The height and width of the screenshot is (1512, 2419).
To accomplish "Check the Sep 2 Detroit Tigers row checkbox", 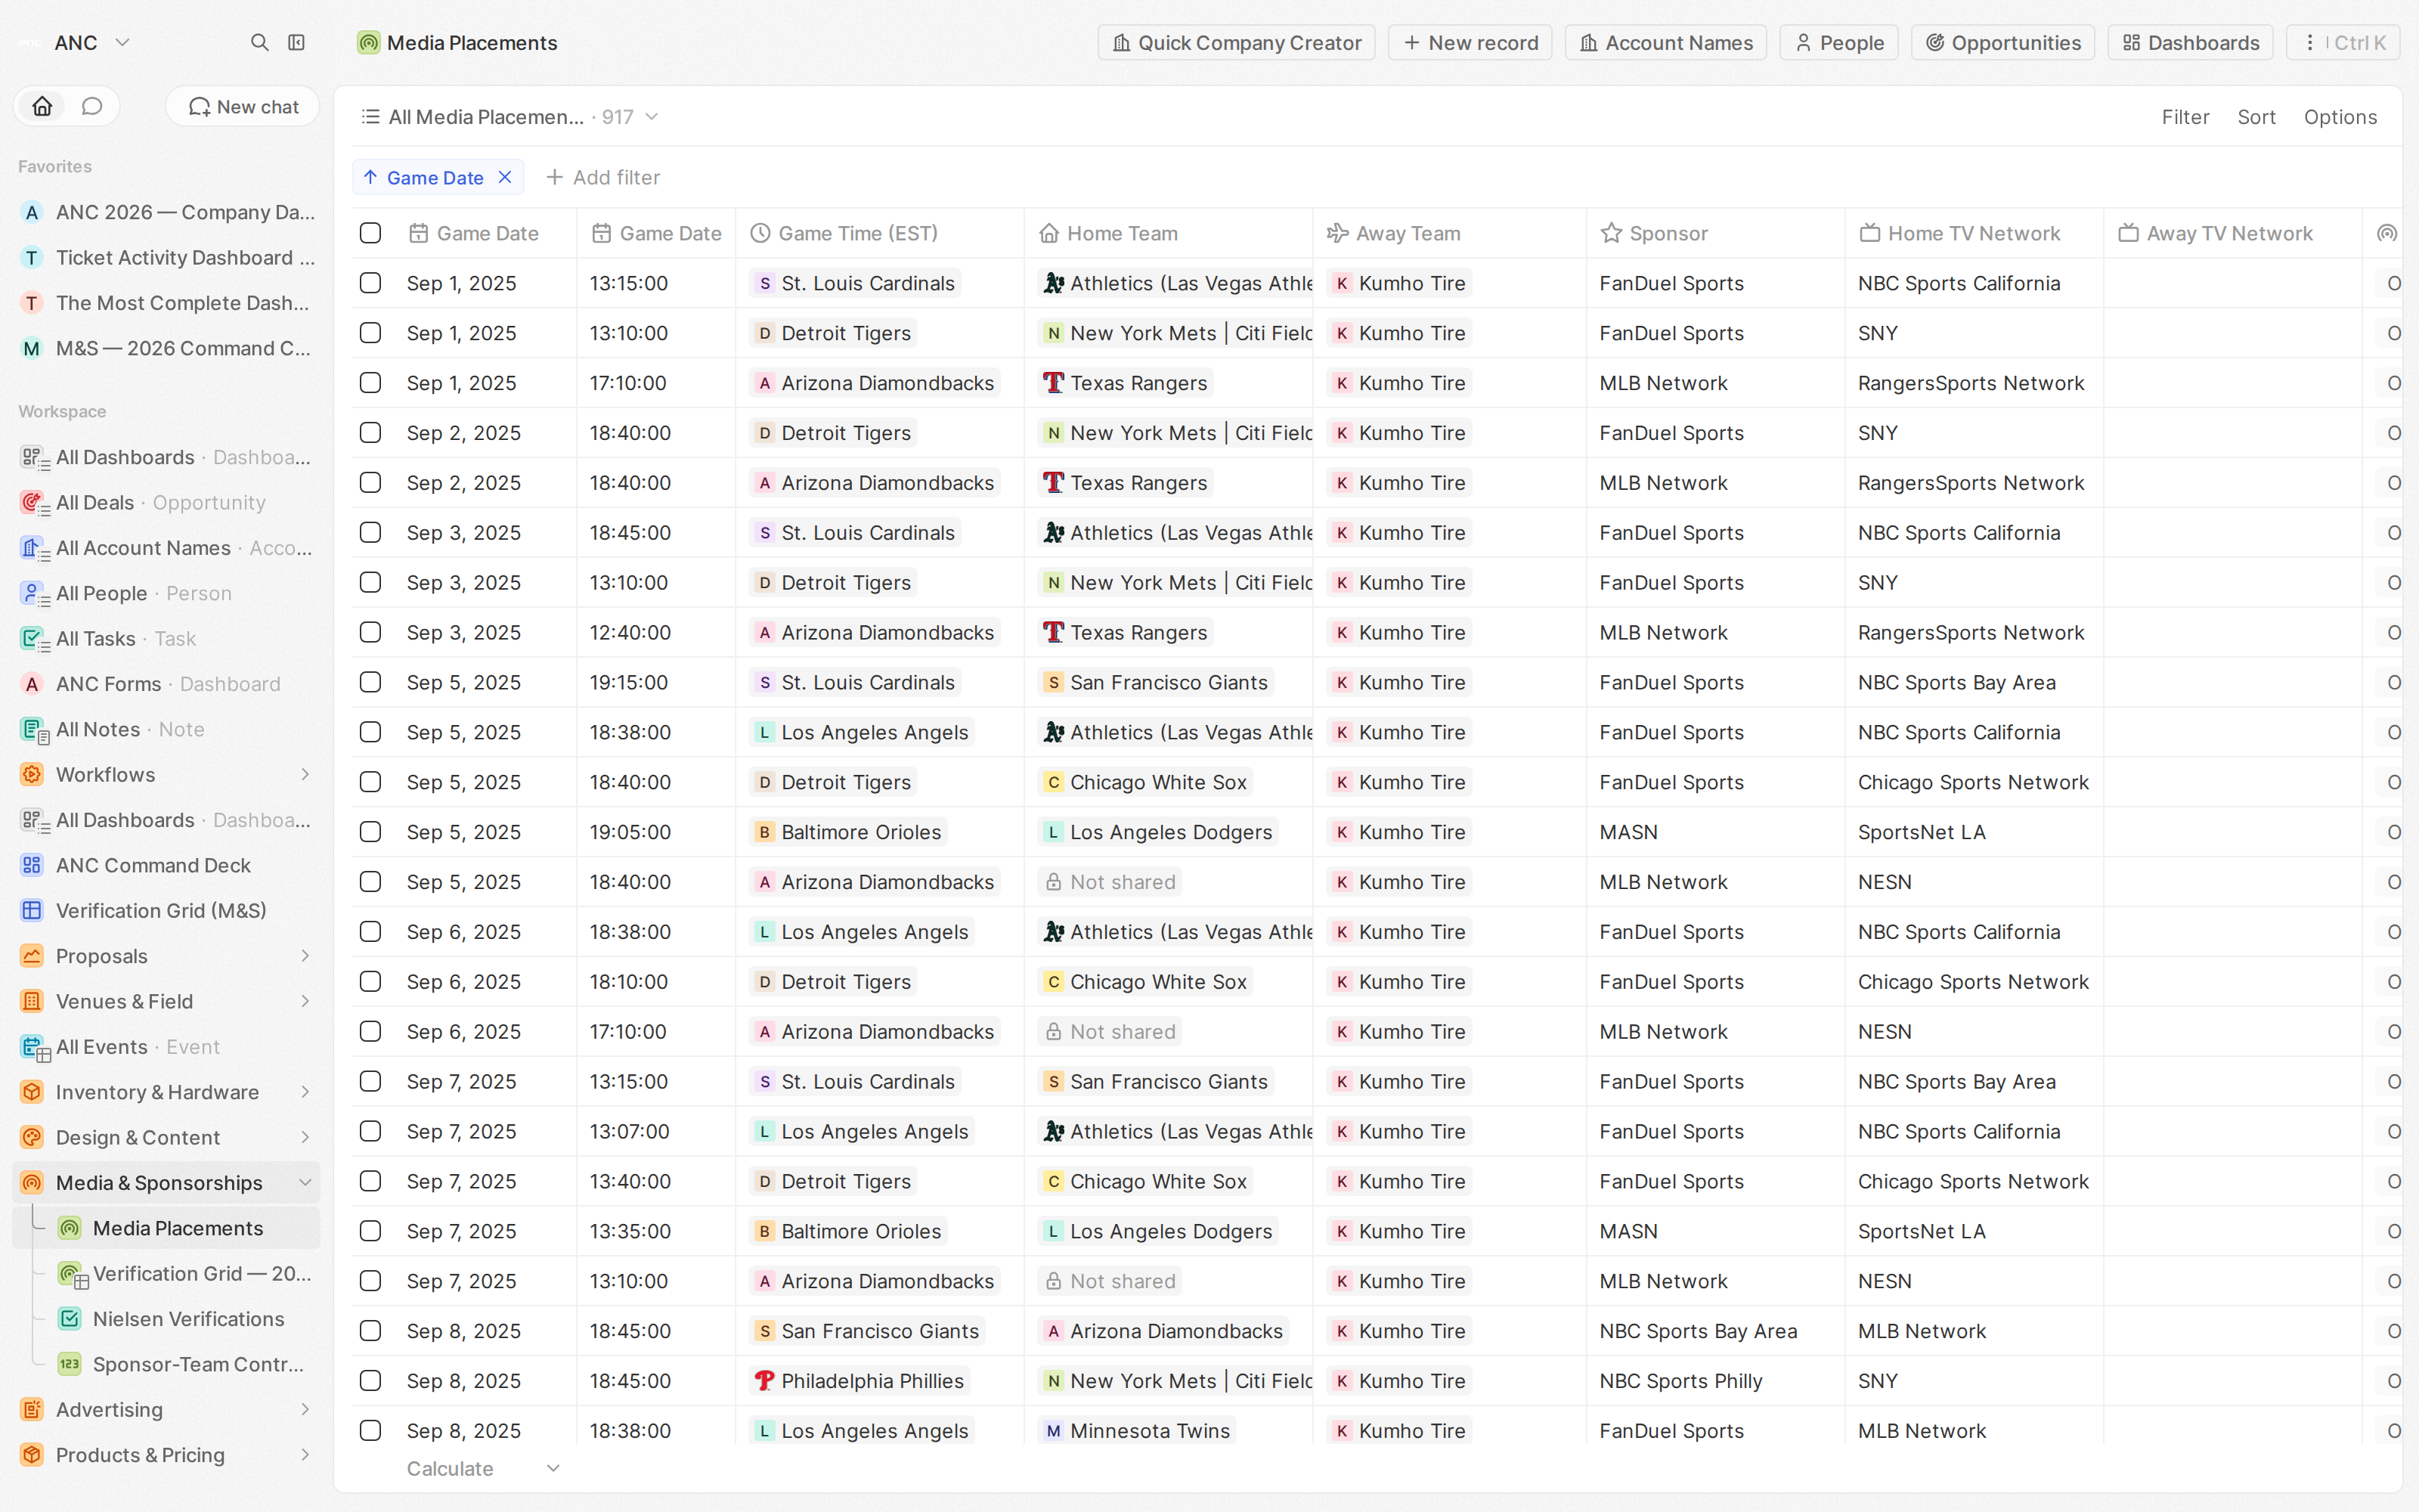I will click(x=371, y=433).
